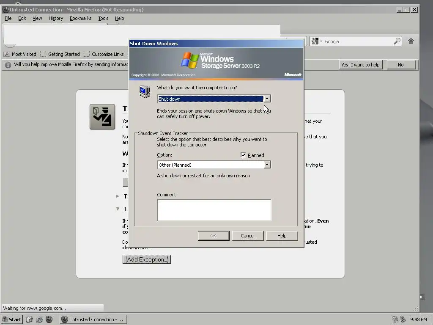The height and width of the screenshot is (325, 433).
Task: Click the computer icon in Shut Down dialog
Action: click(x=144, y=91)
